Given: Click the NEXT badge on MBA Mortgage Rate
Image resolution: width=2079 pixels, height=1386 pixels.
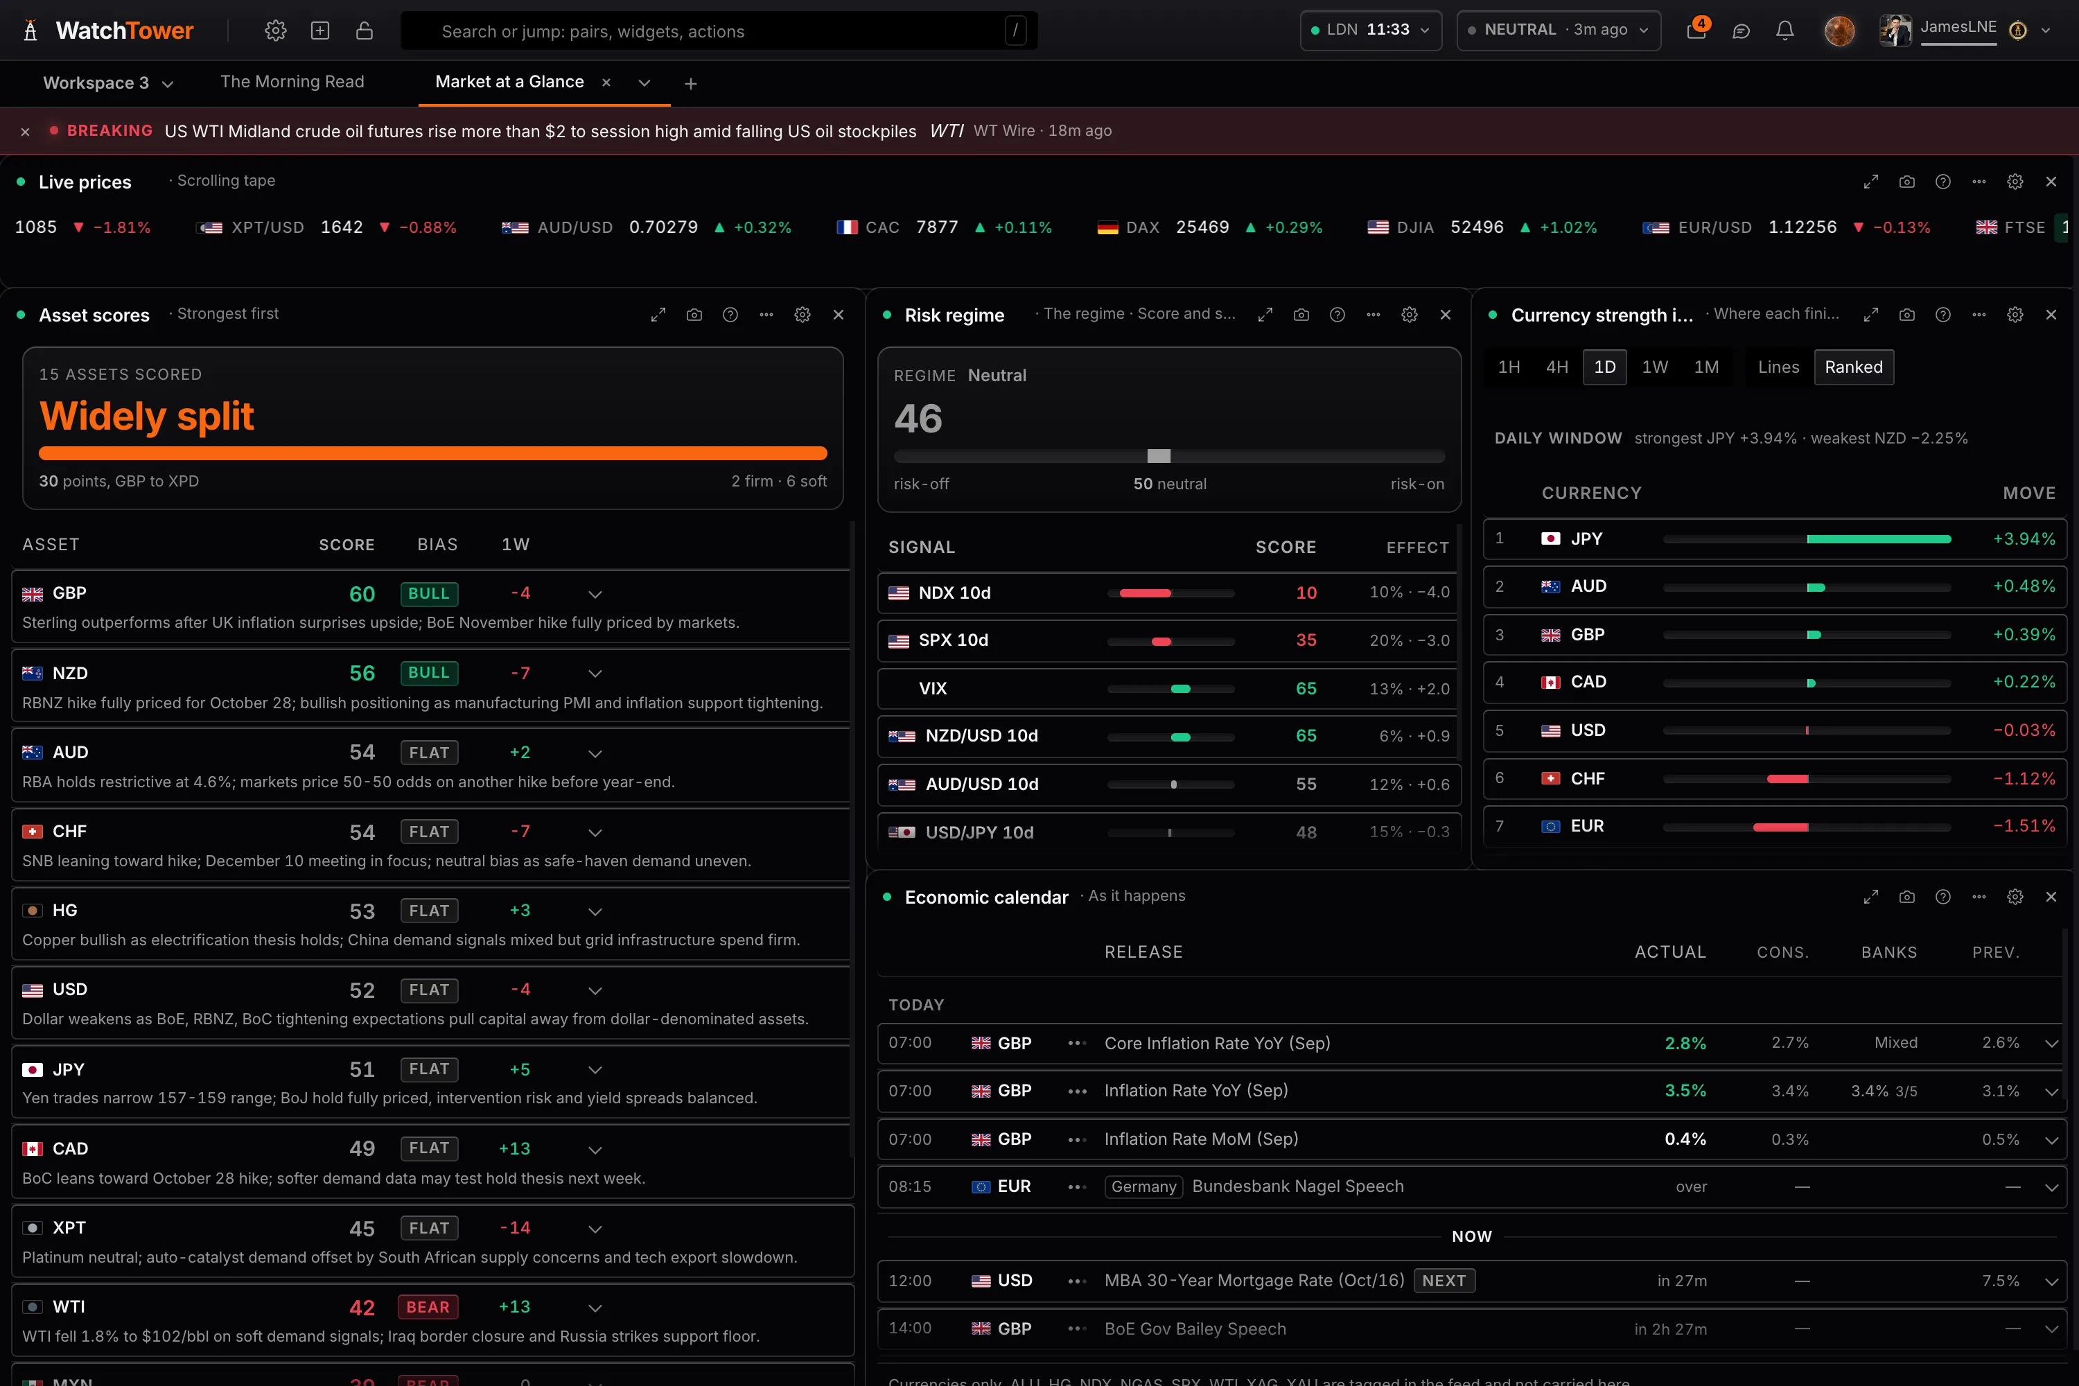Looking at the screenshot, I should pyautogui.click(x=1444, y=1281).
